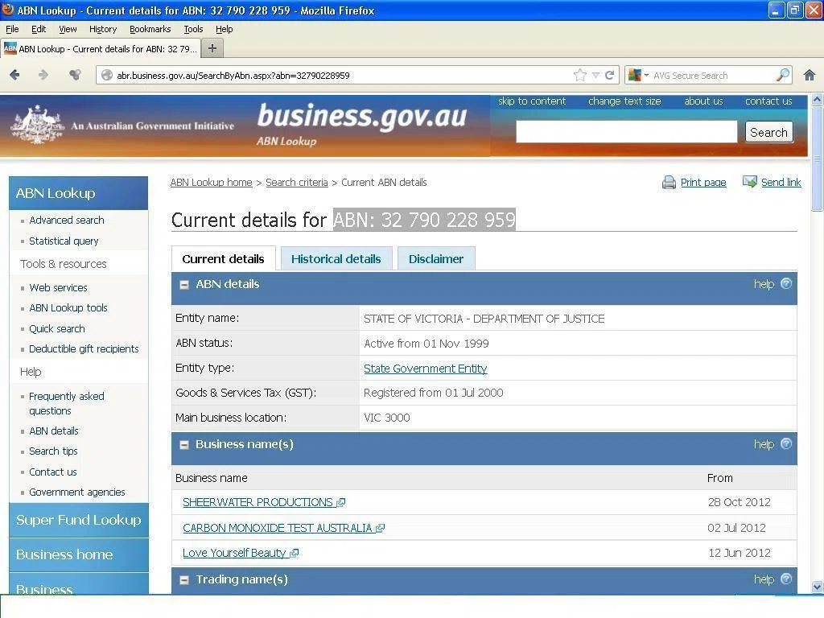
Task: Open the Firefox home page icon
Action: tap(810, 75)
